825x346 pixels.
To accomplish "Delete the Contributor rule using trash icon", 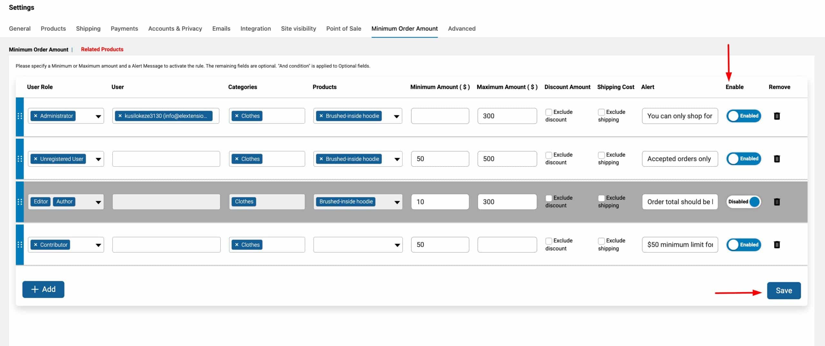I will (x=777, y=244).
